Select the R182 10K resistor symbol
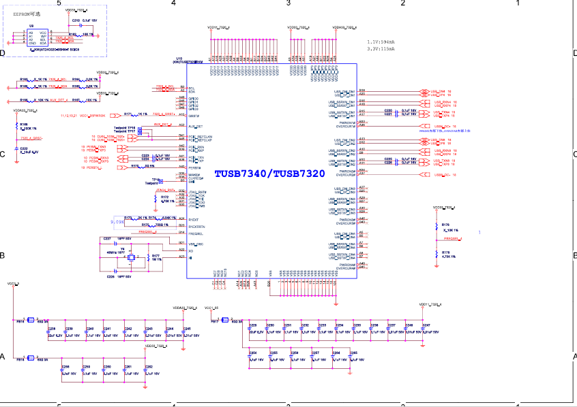Screen dimensions: 577x407 point(79,35)
